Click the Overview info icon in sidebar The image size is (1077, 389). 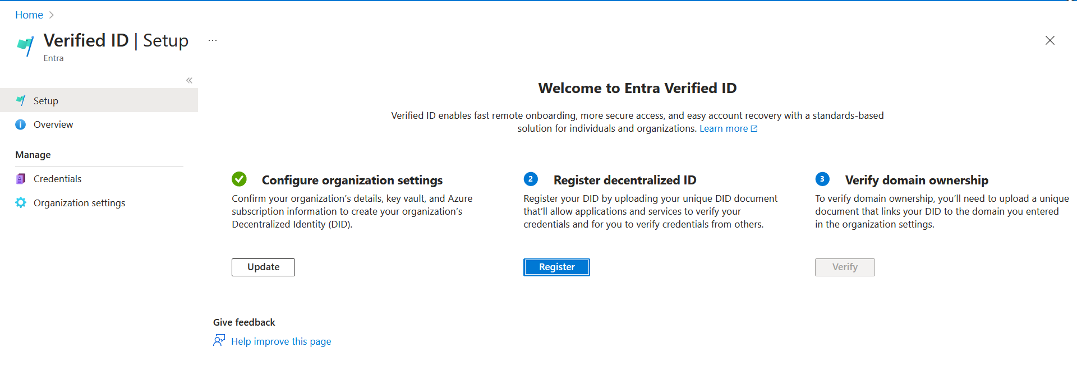point(21,124)
